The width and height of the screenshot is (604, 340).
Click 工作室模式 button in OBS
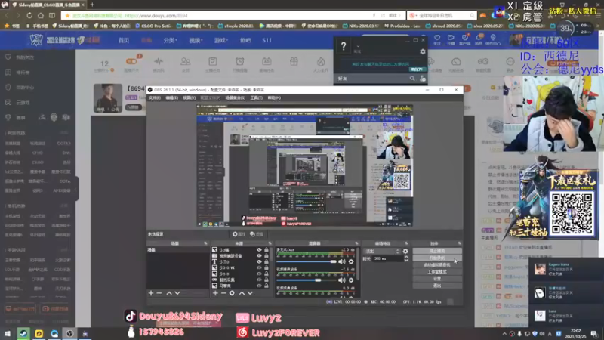pyautogui.click(x=437, y=272)
